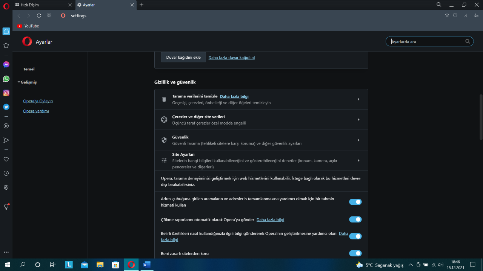This screenshot has width=483, height=271.
Task: Open the Player icon in sidebar
Action: [6, 126]
